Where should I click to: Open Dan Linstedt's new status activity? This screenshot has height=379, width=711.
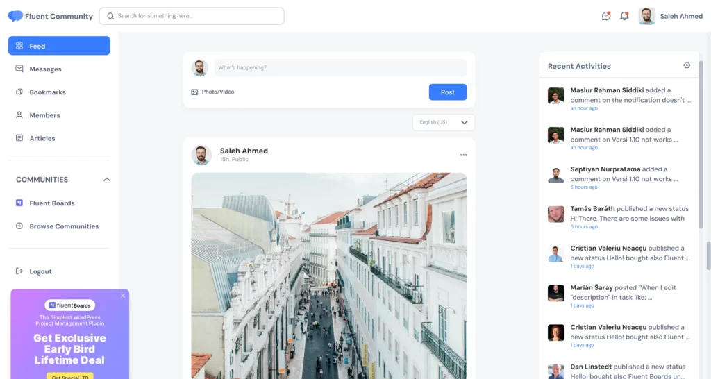pos(619,371)
